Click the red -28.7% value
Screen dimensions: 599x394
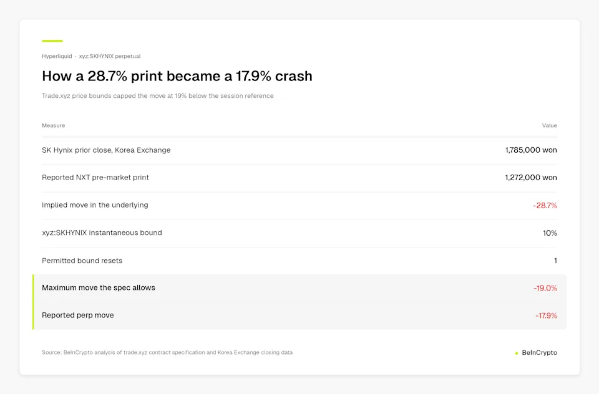545,205
